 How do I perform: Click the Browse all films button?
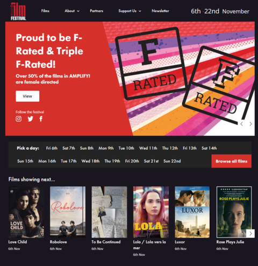click(x=231, y=161)
